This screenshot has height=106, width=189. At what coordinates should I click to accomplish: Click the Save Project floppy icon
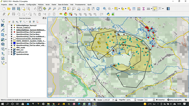(14, 9)
